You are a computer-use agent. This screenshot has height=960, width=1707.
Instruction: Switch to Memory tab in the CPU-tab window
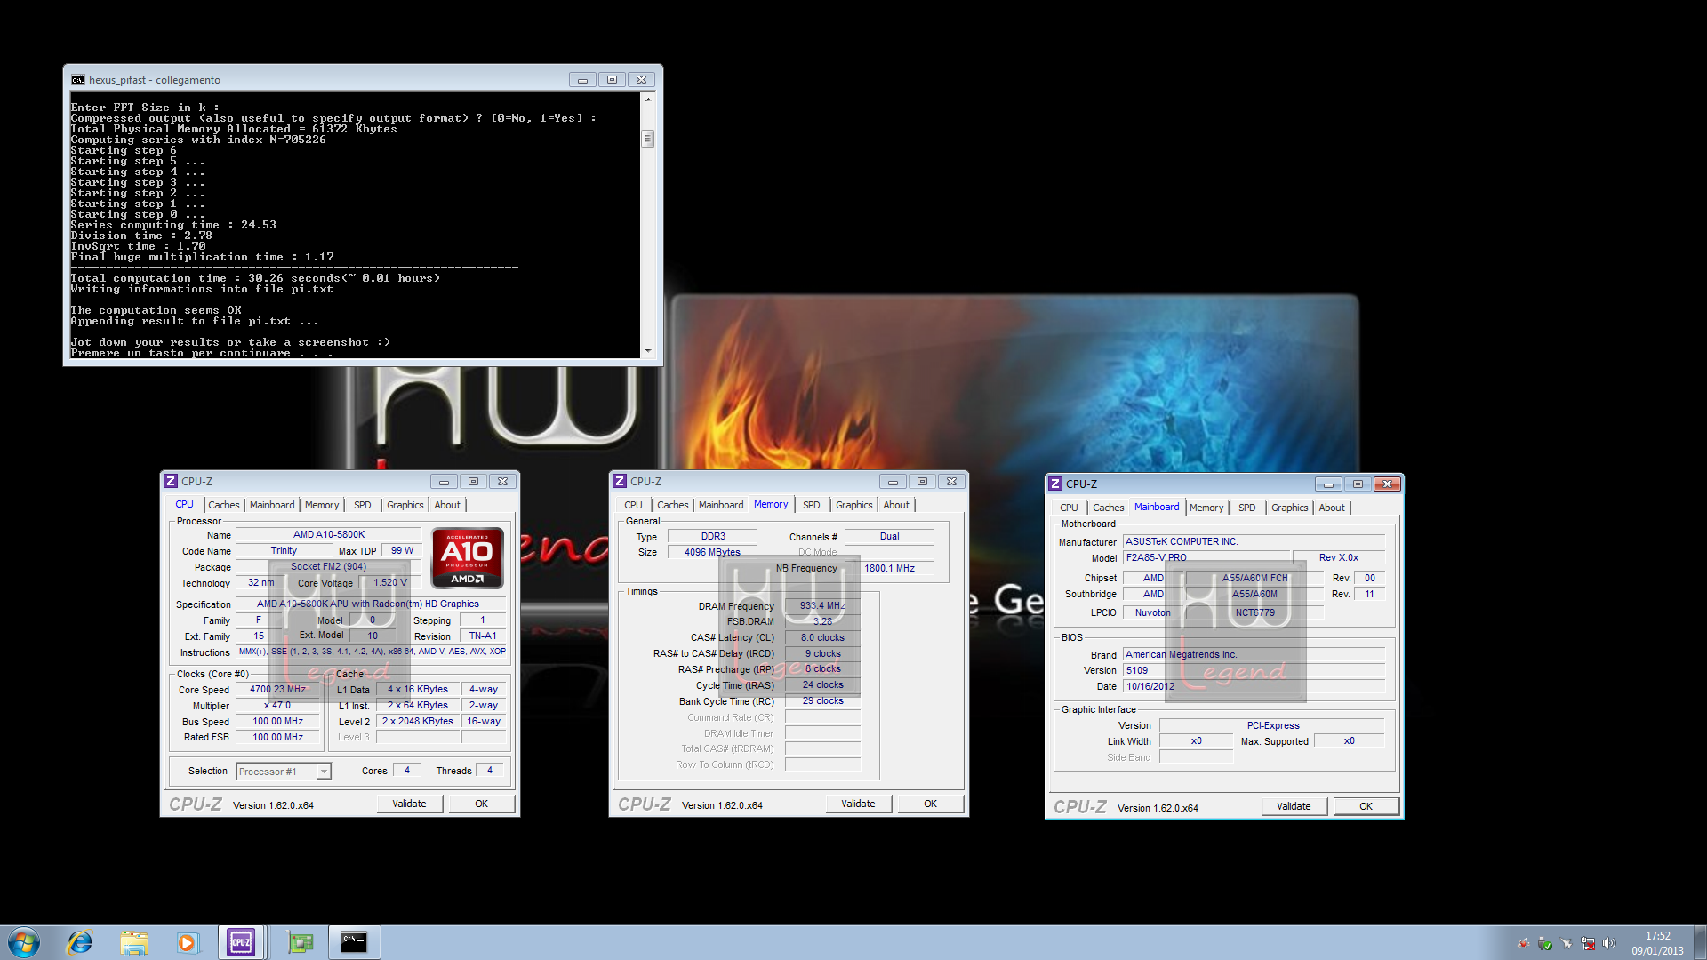322,505
